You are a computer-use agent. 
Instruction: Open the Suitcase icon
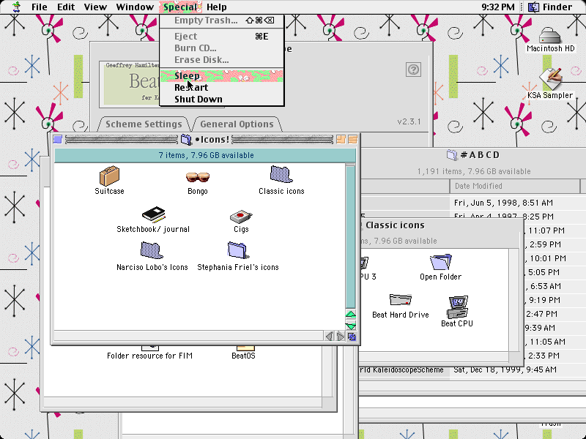(x=109, y=176)
